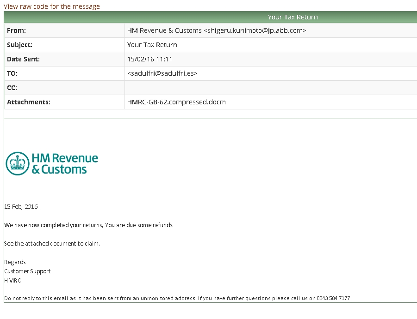Click the Date Sent: field label
Viewport: 417px width, 319px height.
[24, 59]
